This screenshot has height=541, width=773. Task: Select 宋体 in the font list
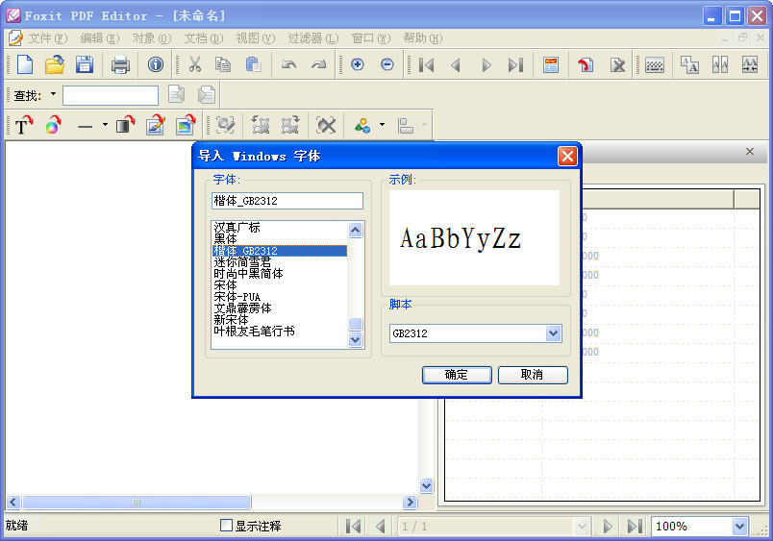(228, 285)
